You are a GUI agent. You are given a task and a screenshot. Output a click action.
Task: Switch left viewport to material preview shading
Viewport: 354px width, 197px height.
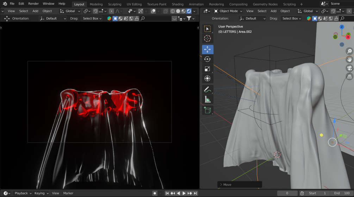[184, 11]
